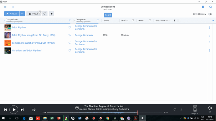
Task: Click the signal path dot beside track title
Action: click(77, 108)
